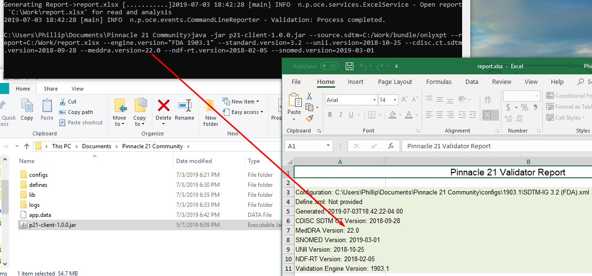Click the Font Color letter A swatch
The width and height of the screenshot is (592, 276).
(x=409, y=115)
